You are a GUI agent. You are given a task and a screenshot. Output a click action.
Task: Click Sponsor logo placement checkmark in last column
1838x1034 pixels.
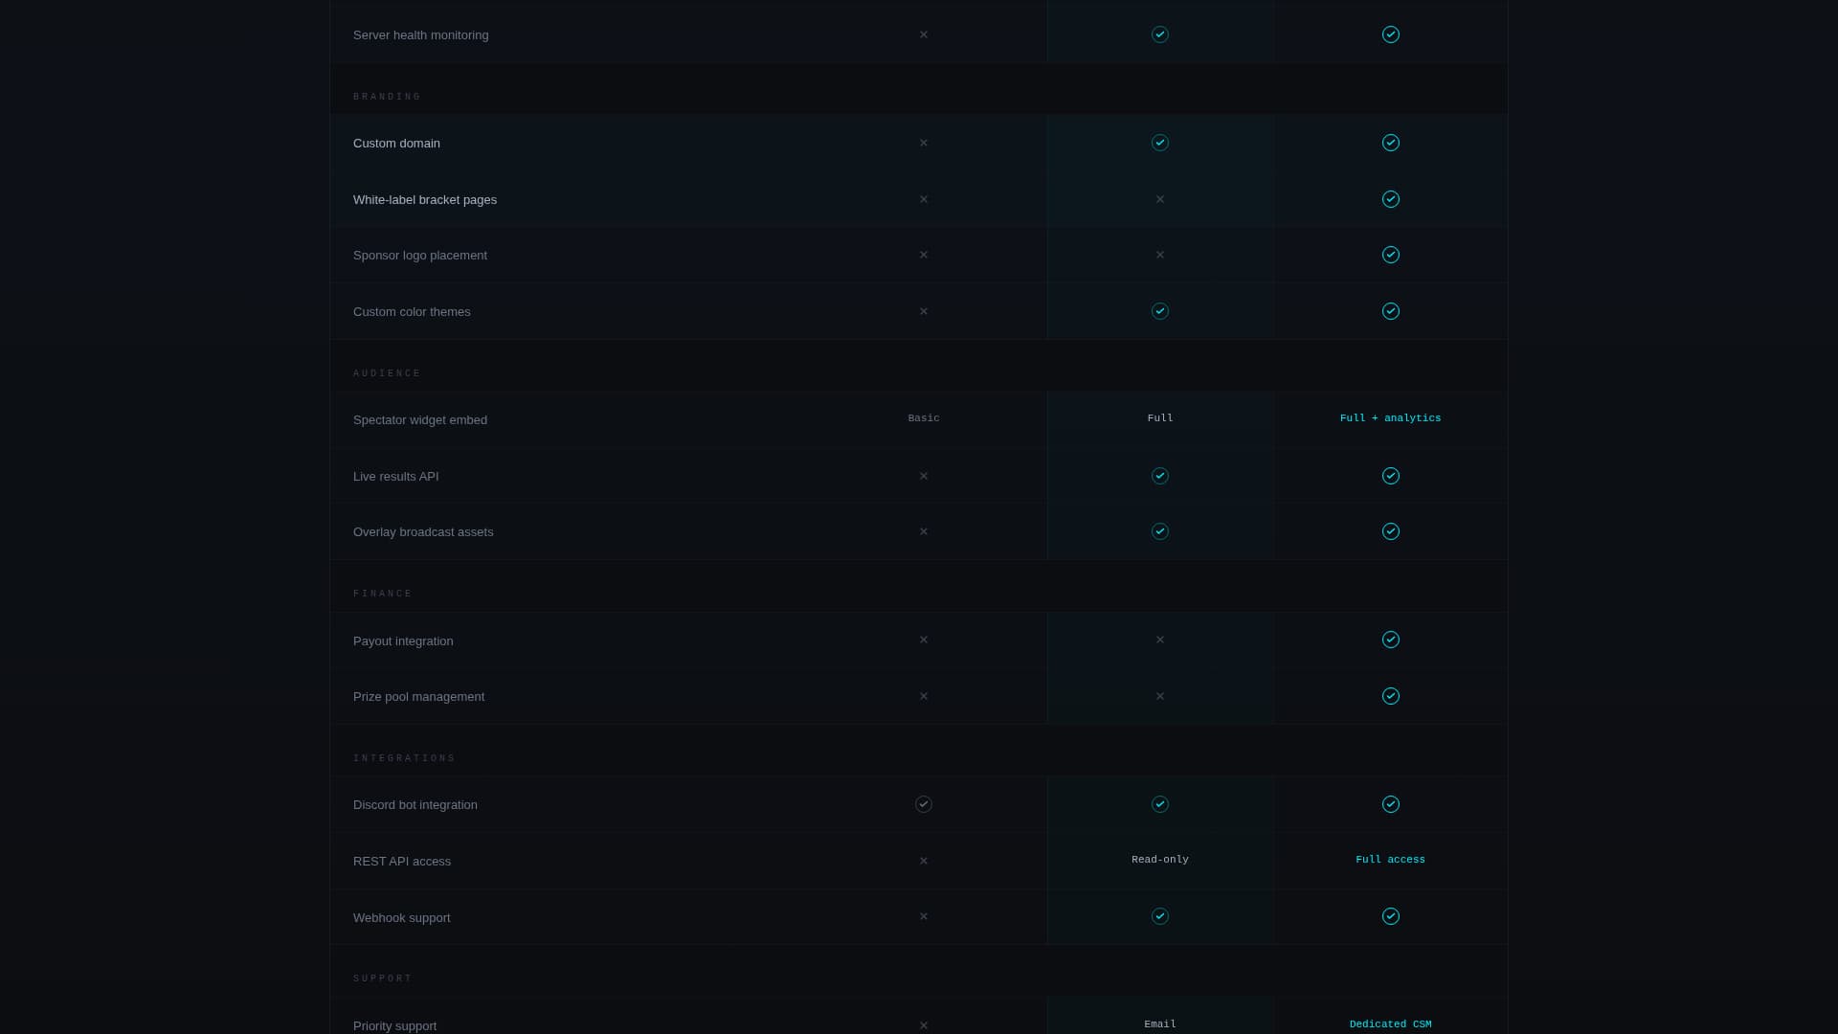point(1391,255)
